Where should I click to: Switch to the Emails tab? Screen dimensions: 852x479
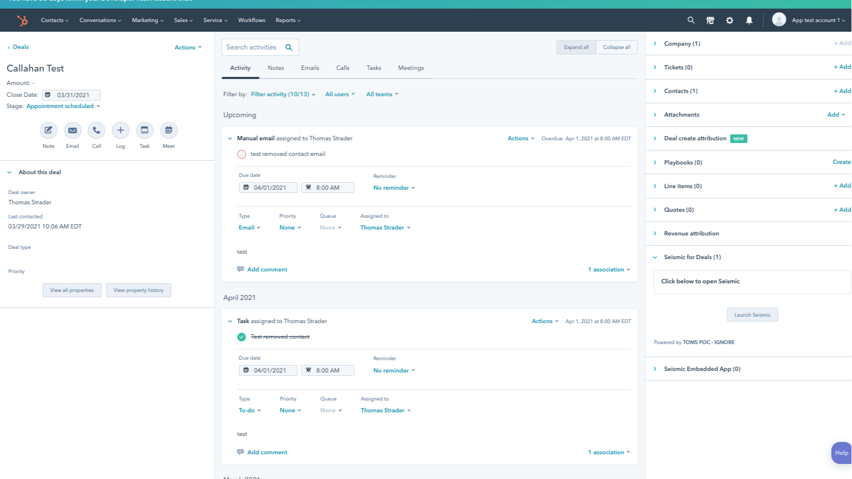[310, 68]
